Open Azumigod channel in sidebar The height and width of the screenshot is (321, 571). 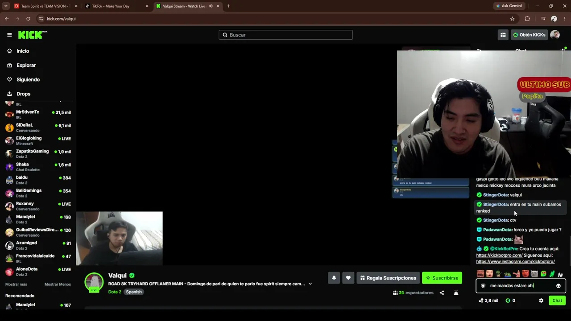[x=38, y=245]
